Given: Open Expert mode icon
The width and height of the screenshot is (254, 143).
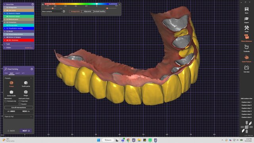Looking at the screenshot, I should coord(246,19).
